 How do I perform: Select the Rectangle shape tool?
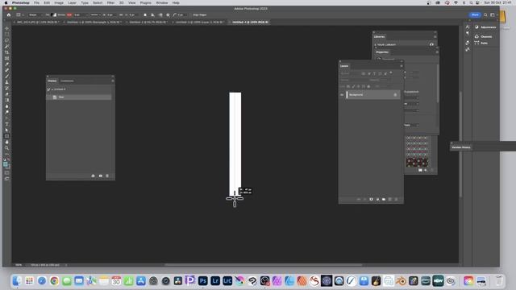coord(7,136)
